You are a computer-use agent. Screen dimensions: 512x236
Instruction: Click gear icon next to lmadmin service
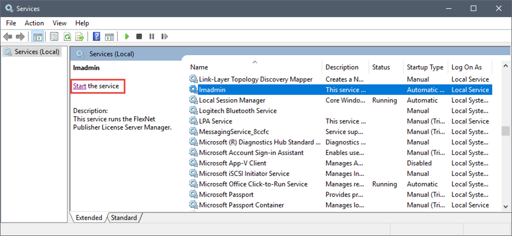tap(194, 89)
